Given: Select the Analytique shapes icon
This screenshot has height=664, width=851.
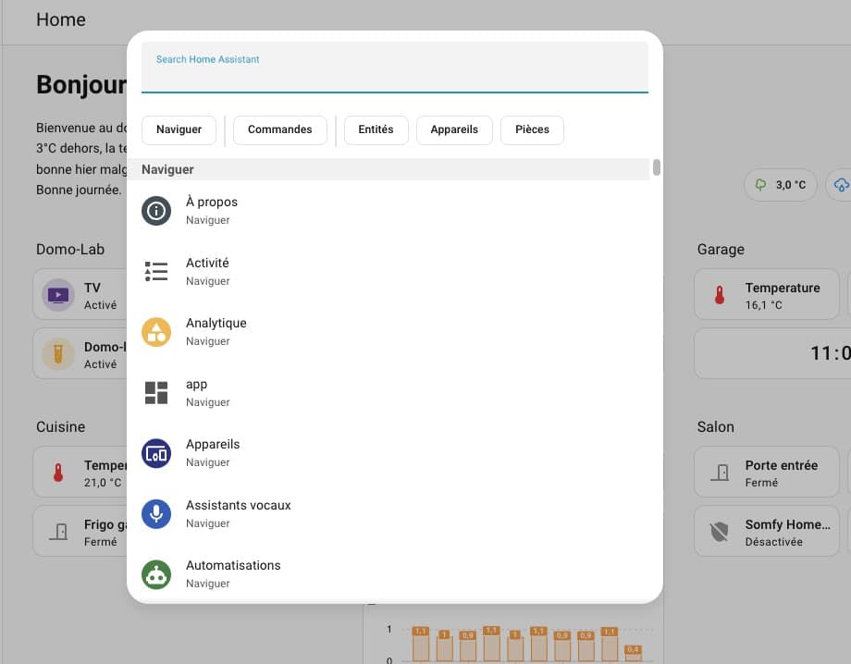Looking at the screenshot, I should point(156,332).
